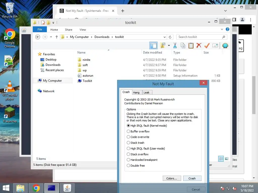258x193 pixels.
Task: Open Chrome from the taskbar
Action: coord(36,188)
